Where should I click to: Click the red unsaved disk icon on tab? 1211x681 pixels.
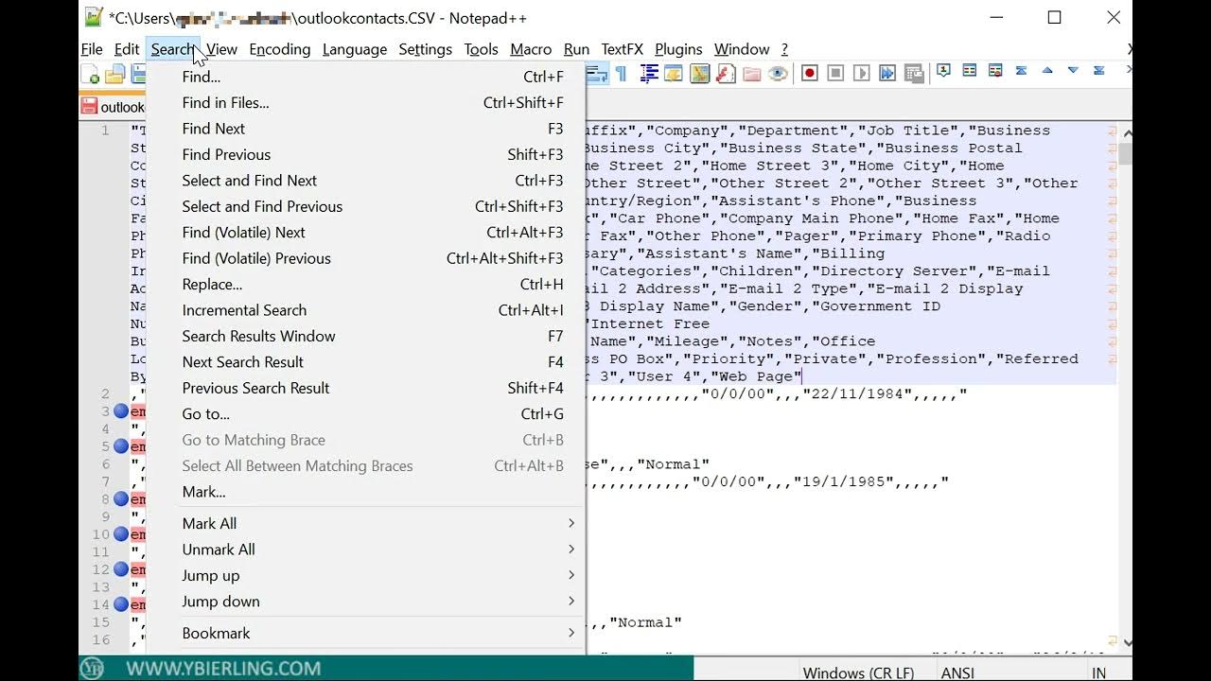point(90,106)
